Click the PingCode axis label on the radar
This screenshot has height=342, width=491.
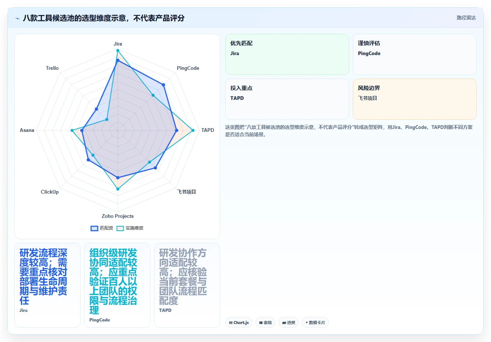(188, 68)
